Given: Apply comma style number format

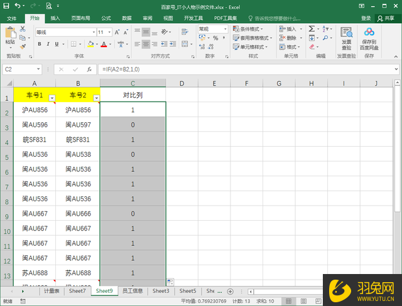Looking at the screenshot, I should click(224, 38).
